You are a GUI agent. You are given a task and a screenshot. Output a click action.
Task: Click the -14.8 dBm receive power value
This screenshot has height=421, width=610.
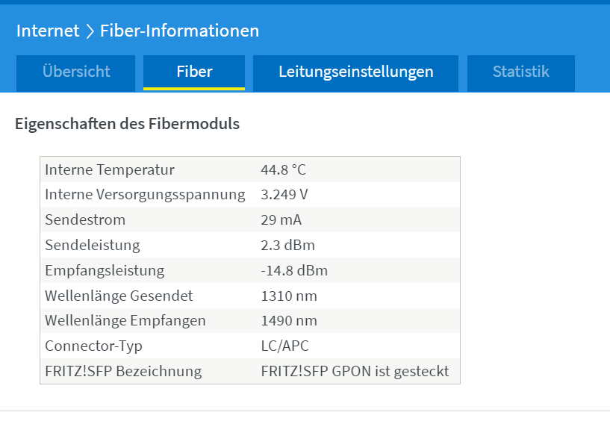click(294, 270)
